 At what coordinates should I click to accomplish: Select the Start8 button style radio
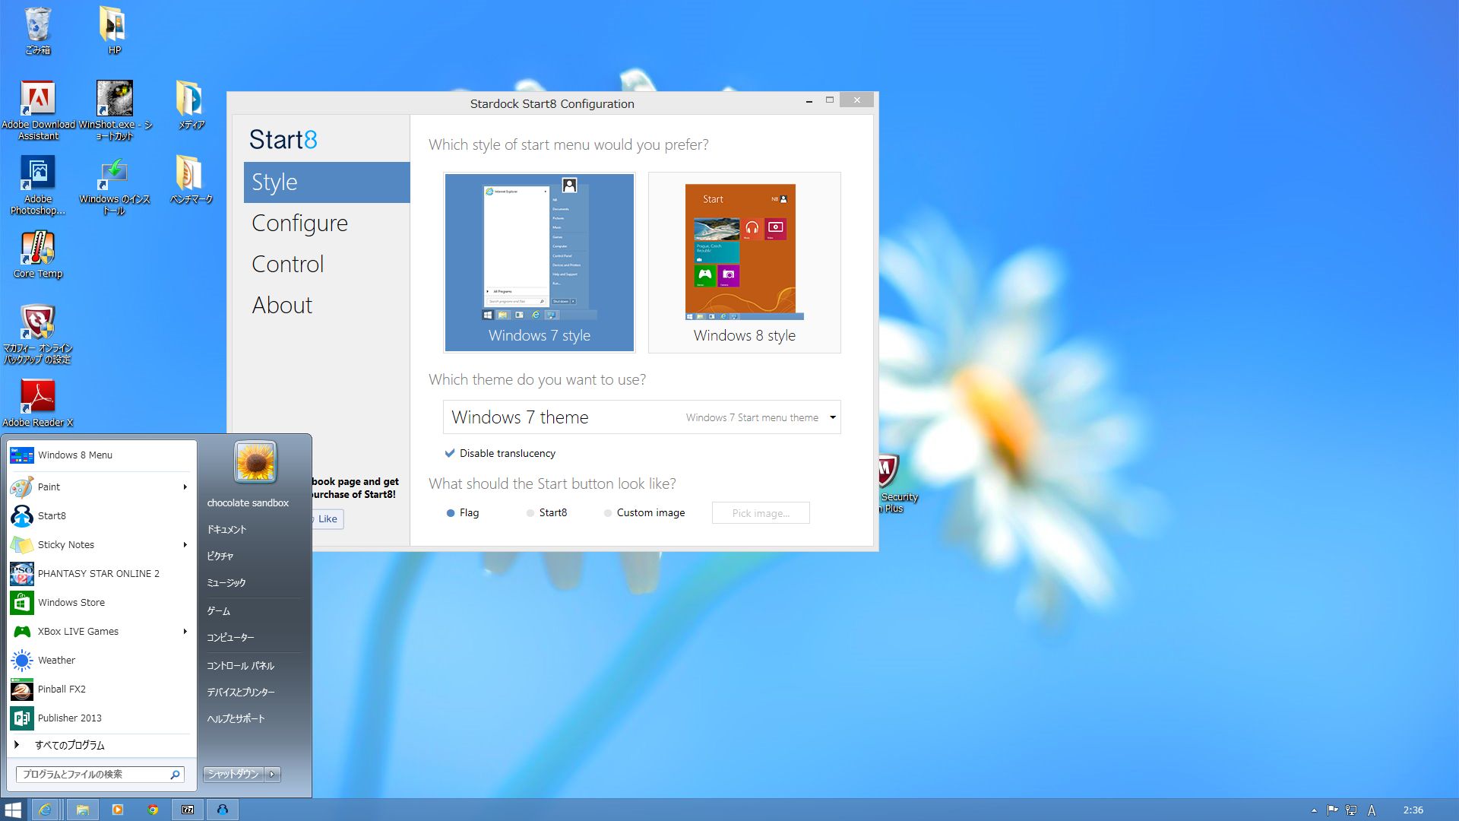point(530,513)
